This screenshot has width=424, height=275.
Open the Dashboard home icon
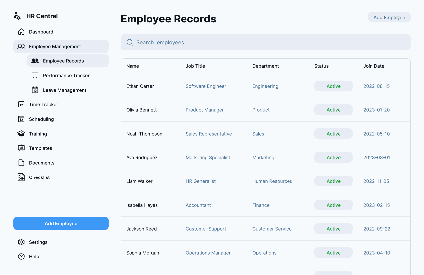pyautogui.click(x=21, y=32)
